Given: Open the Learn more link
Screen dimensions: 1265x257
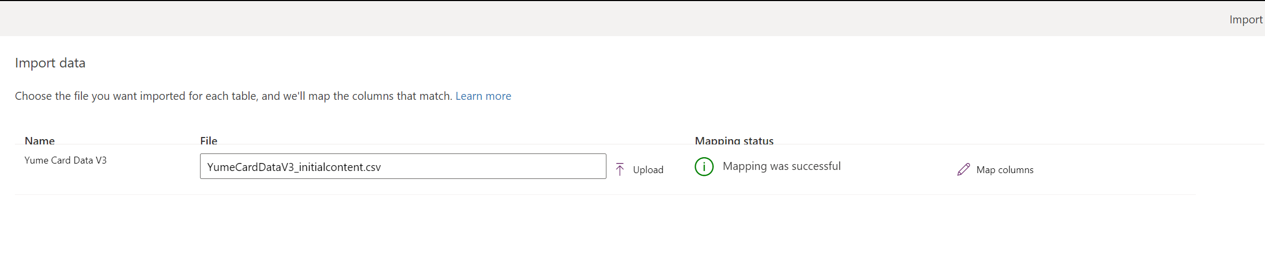Looking at the screenshot, I should pos(483,96).
